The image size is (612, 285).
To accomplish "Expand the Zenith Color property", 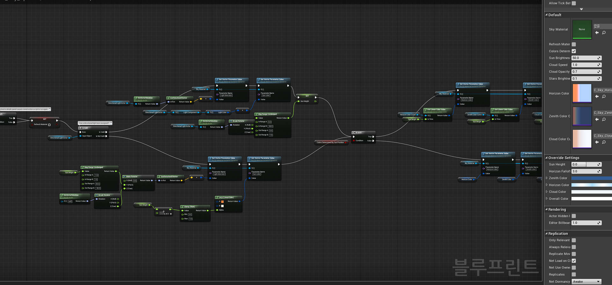I will (547, 178).
